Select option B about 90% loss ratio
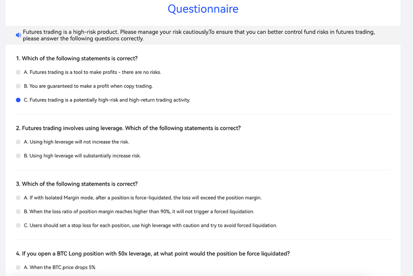Viewport: 413px width, 276px height. [18, 212]
